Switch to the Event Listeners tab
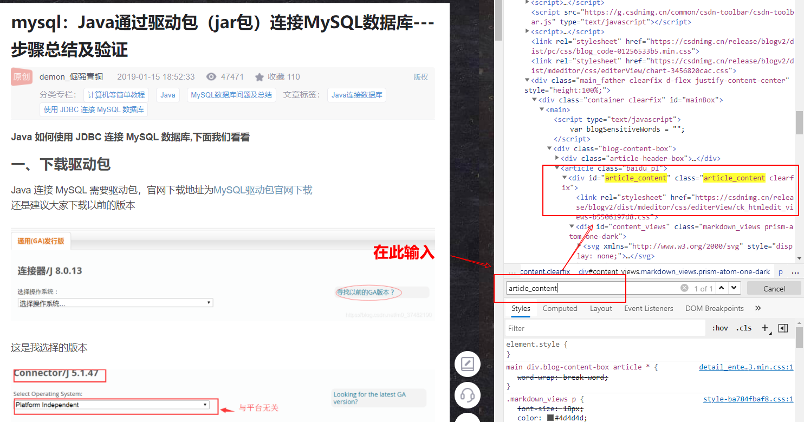804x422 pixels. [649, 308]
